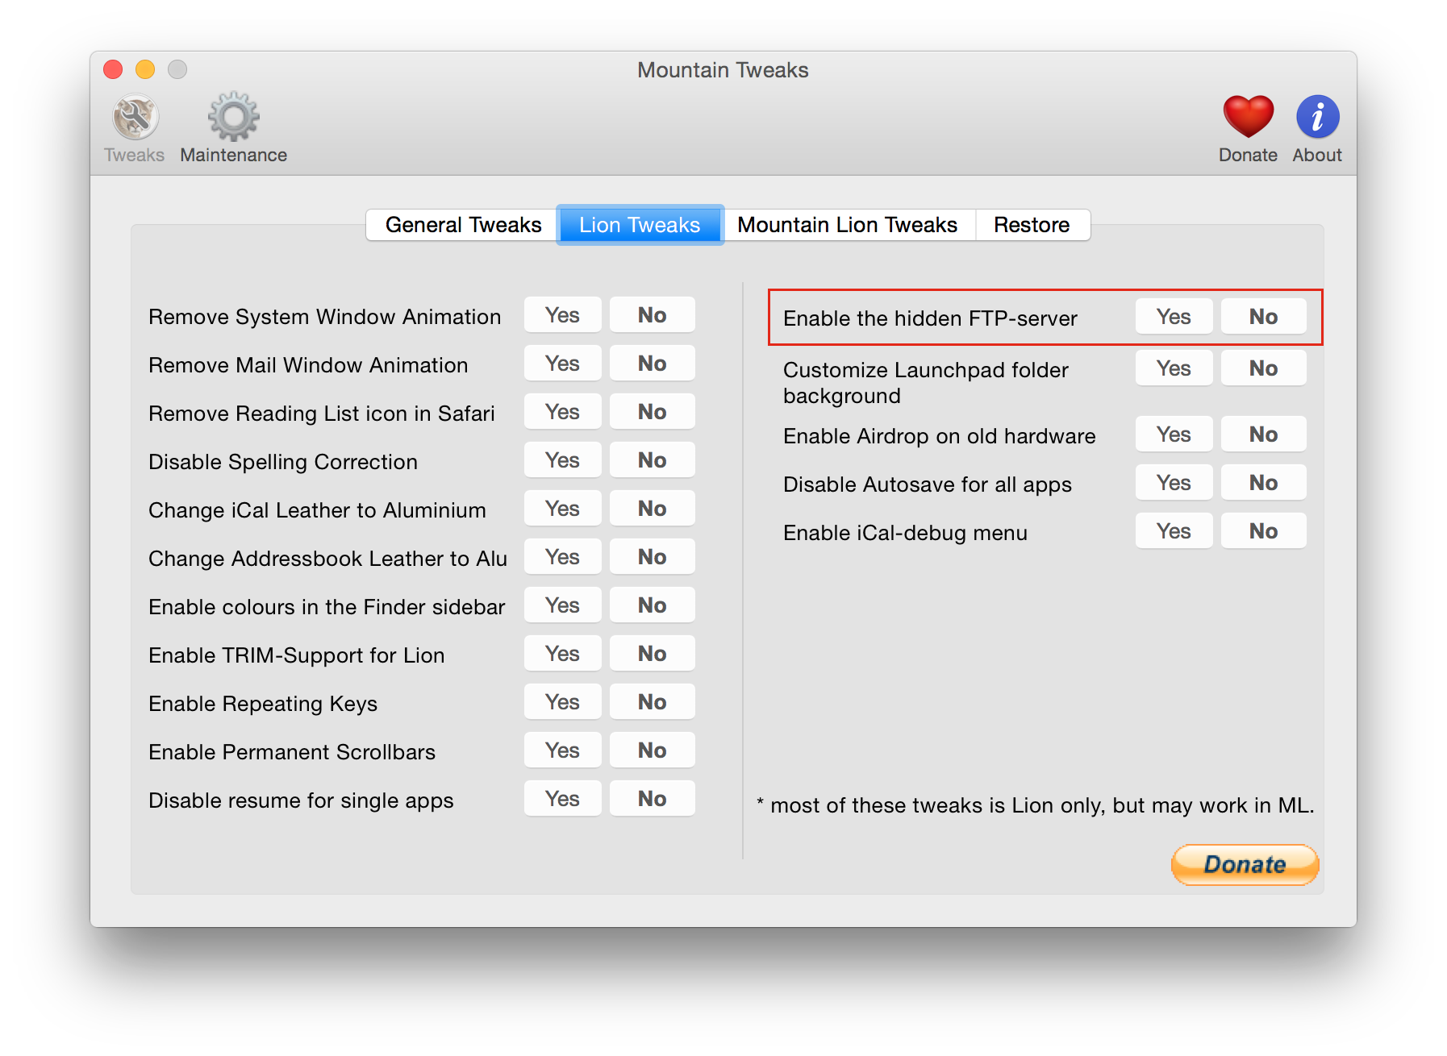Choose No for Customize Launchpad folder background
Image resolution: width=1447 pixels, height=1056 pixels.
pyautogui.click(x=1263, y=368)
